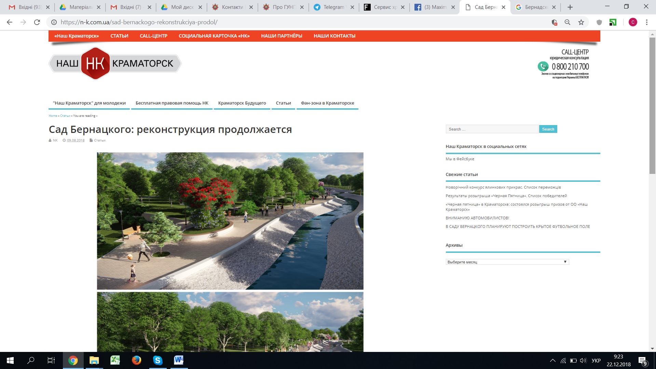Open the notification center icon
This screenshot has width=656, height=369.
tap(642, 360)
